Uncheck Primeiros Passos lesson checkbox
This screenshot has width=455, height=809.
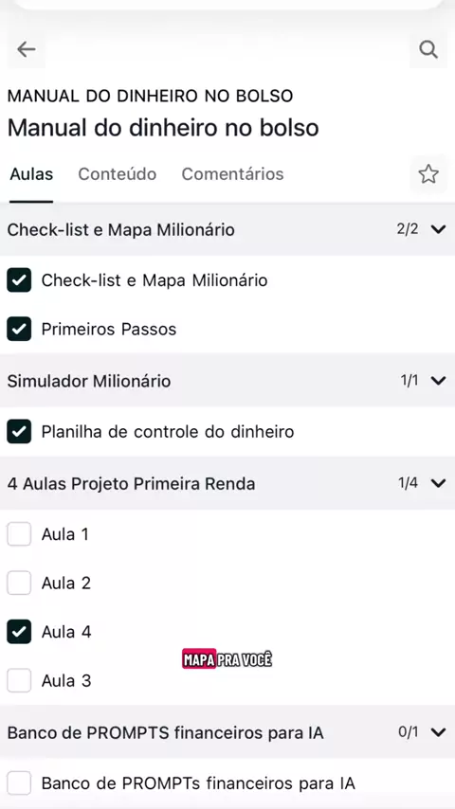[19, 329]
